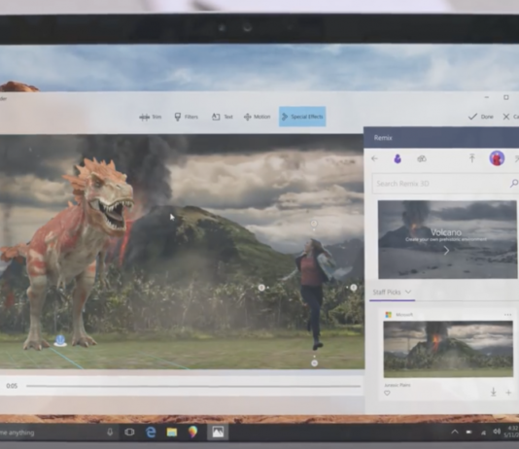Click the Microsoft publisher name on the card
Viewport: 519px width, 449px height.
(x=404, y=315)
